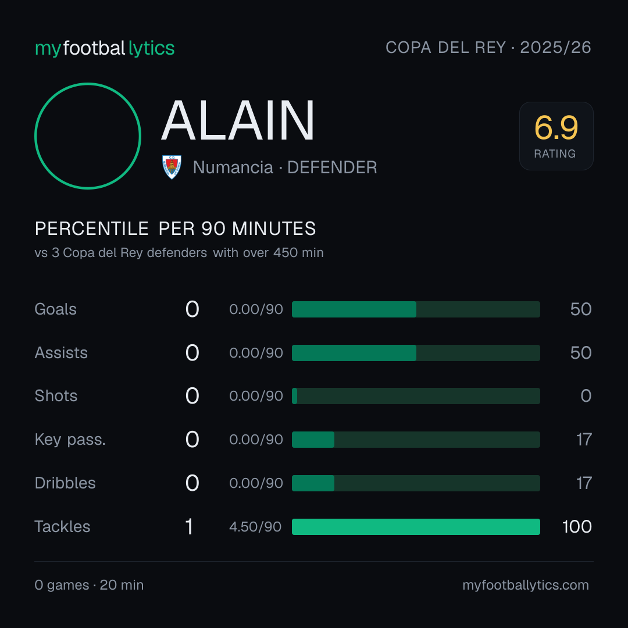Click the 4.50/90 tackles rate value
This screenshot has width=628, height=628.
[x=255, y=527]
